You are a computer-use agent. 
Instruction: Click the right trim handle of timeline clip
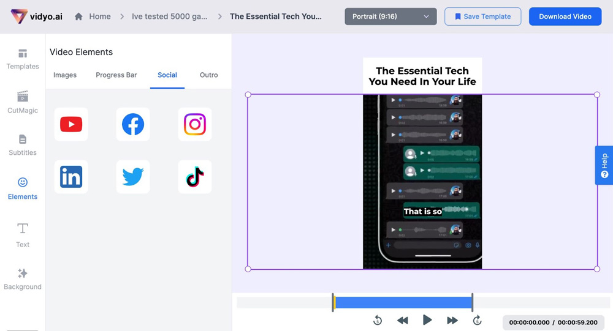[472, 302]
